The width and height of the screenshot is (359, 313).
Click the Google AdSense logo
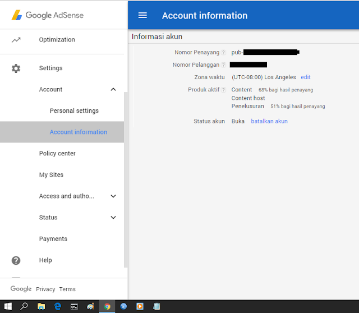[x=48, y=15]
